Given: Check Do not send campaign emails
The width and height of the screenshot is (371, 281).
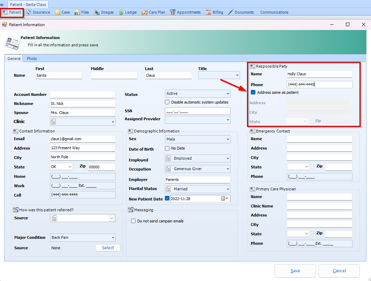Looking at the screenshot, I should [133, 221].
